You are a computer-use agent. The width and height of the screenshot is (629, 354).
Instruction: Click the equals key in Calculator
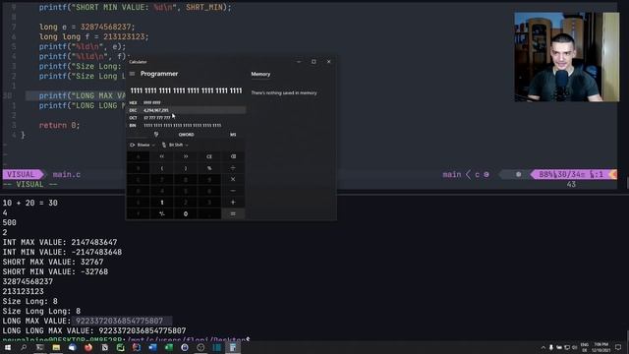[233, 214]
